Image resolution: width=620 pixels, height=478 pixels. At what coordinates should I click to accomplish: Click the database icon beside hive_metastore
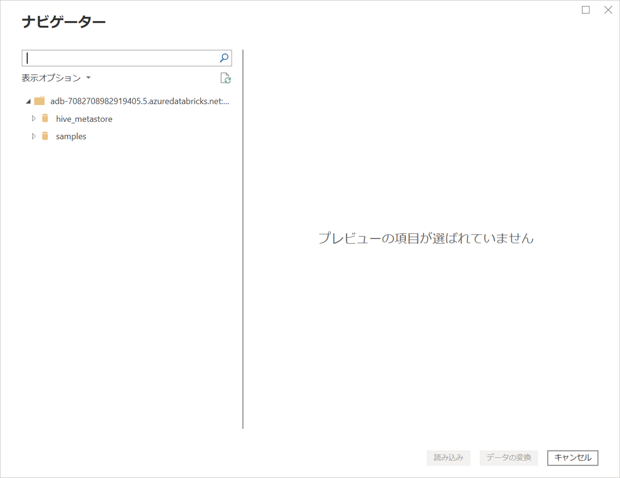pyautogui.click(x=45, y=118)
